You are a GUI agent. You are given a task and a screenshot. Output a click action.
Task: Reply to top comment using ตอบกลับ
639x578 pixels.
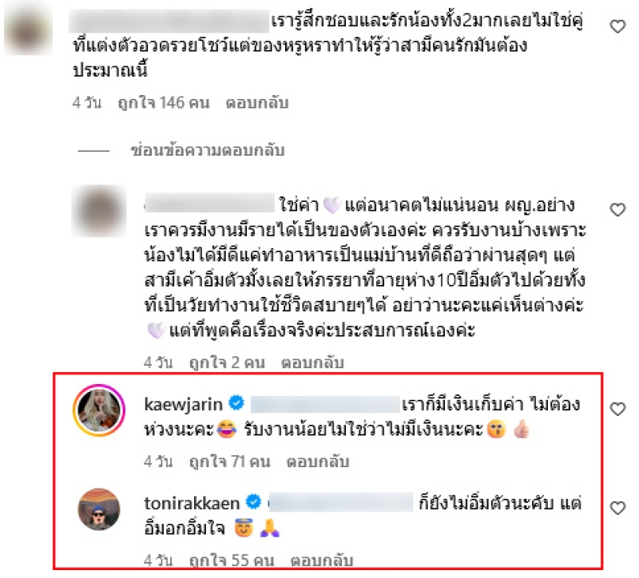(x=257, y=103)
